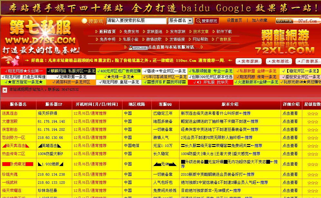Image resolution: width=321 pixels, height=198 pixels.
Task: Open 软件下载 from the nav links
Action: point(224,32)
